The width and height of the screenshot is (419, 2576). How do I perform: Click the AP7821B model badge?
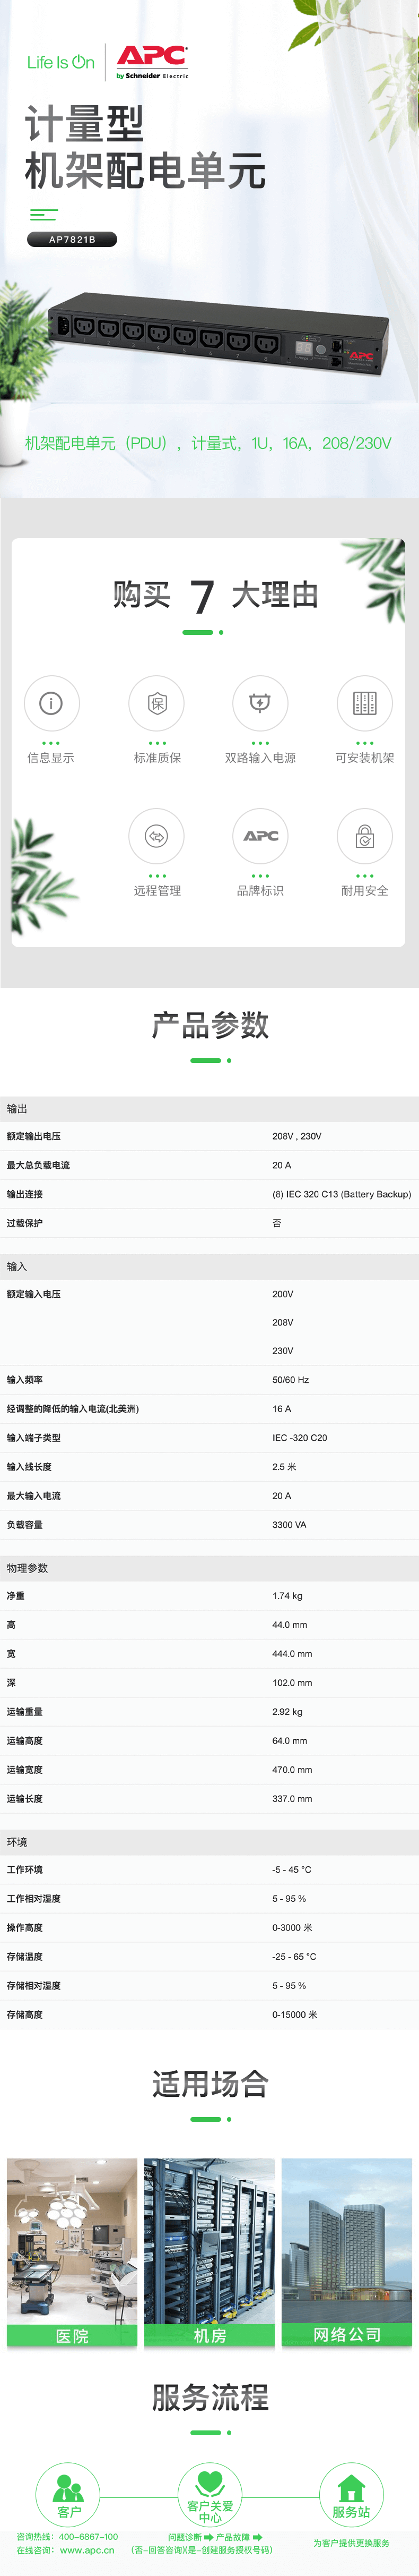[x=72, y=240]
